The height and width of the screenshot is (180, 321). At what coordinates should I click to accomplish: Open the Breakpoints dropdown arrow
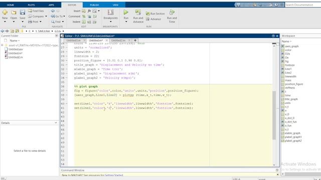pyautogui.click(x=110, y=21)
